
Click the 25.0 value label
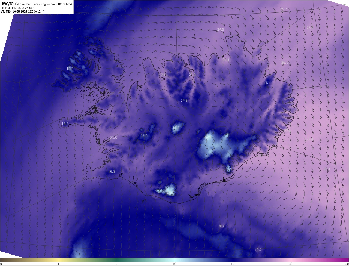click(x=192, y=75)
